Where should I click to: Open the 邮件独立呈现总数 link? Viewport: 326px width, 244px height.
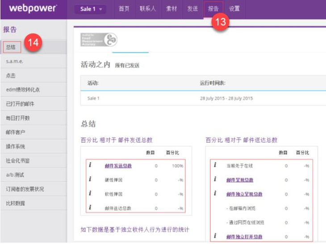[x=244, y=194]
